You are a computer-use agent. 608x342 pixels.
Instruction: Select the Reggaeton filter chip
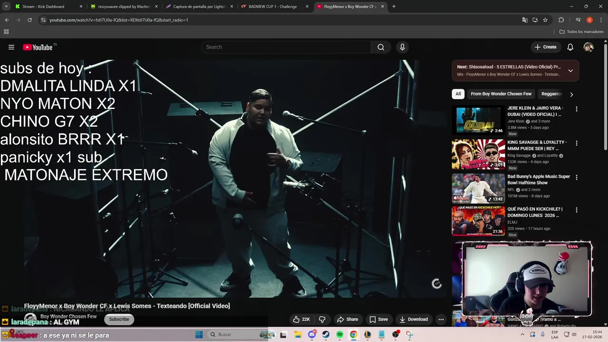click(552, 94)
